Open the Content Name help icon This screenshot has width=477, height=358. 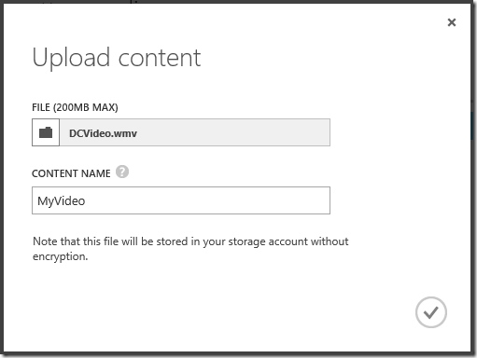[x=122, y=172]
